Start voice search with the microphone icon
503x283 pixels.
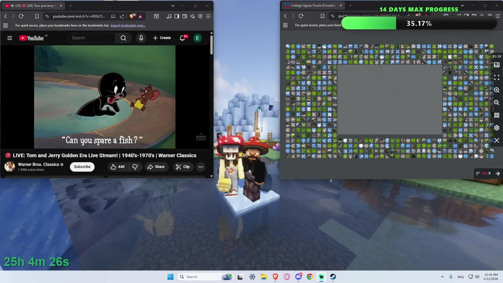click(141, 38)
